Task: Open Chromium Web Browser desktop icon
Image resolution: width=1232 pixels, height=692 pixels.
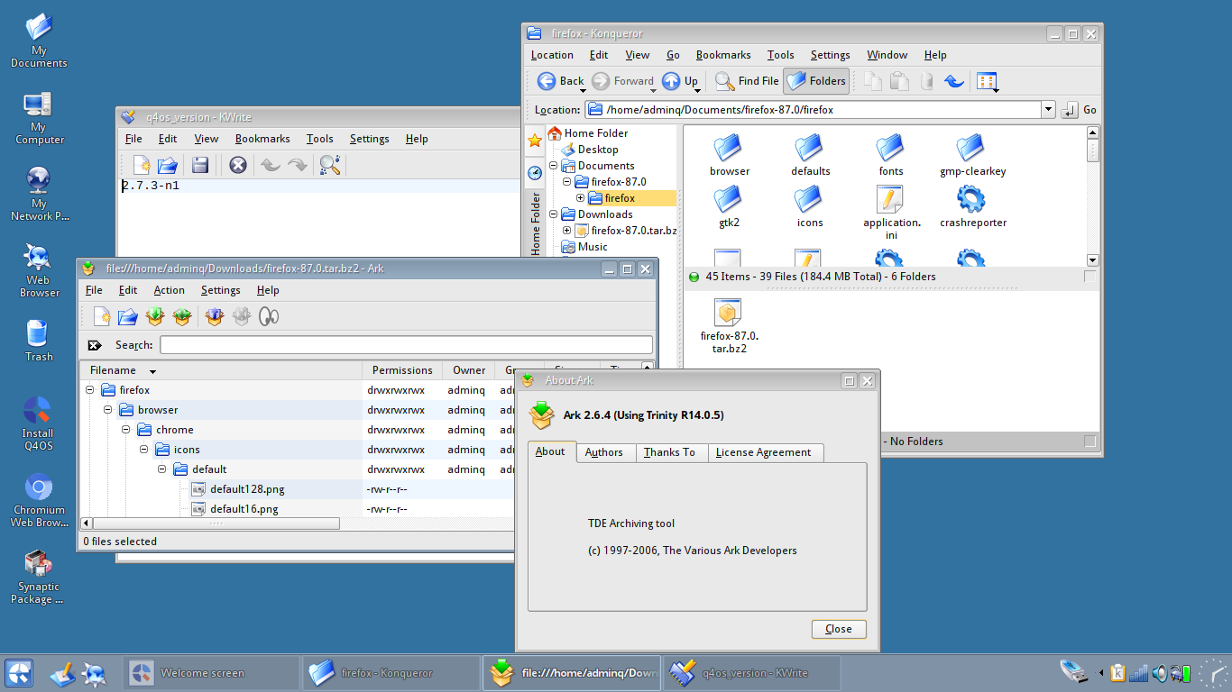Action: coord(38,501)
